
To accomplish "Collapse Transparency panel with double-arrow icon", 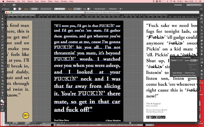I will (x=195, y=57).
